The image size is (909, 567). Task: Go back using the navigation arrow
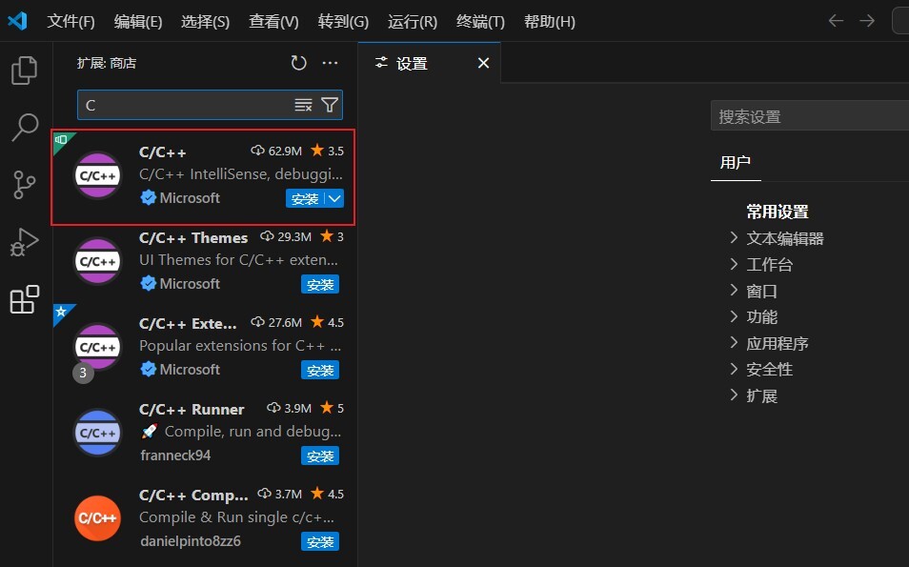[836, 21]
